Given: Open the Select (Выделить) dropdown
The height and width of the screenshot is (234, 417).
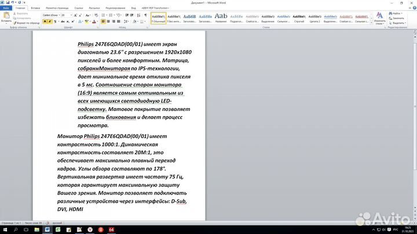Looking at the screenshot, I should click(397, 23).
